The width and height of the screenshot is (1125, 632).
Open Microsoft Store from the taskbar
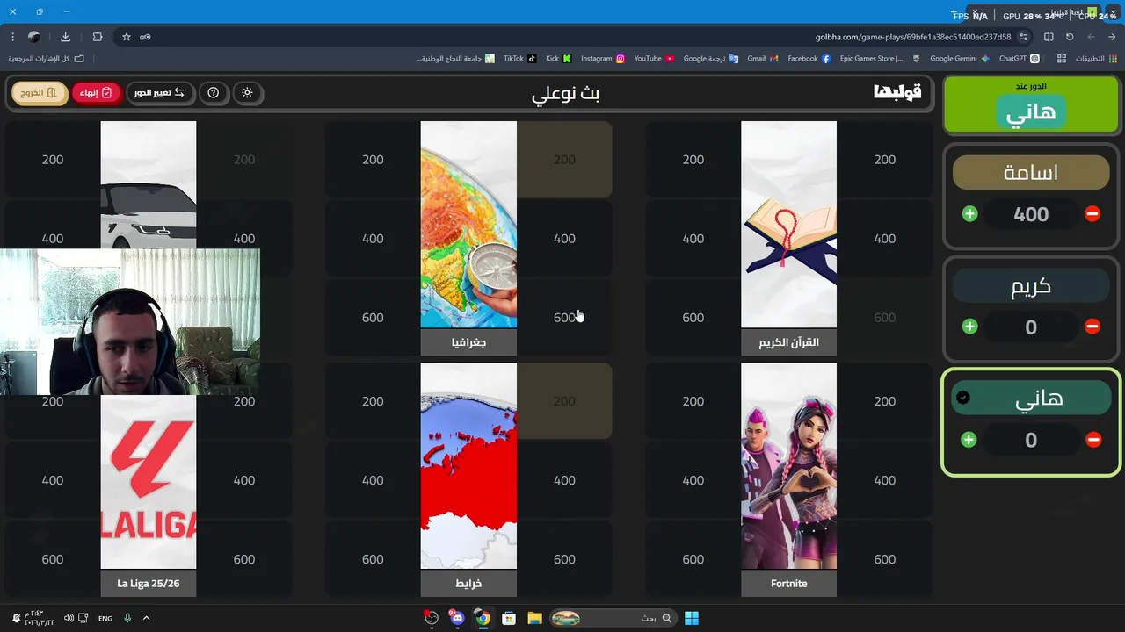(x=508, y=618)
